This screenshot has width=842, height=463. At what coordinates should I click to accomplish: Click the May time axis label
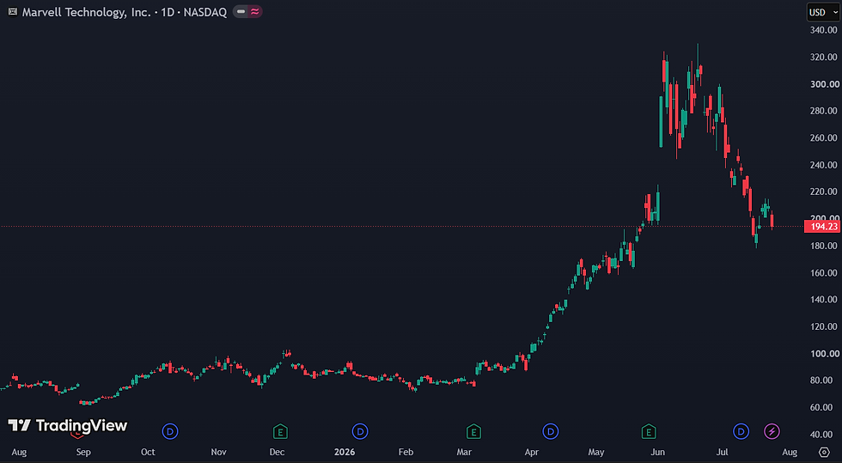[596, 452]
